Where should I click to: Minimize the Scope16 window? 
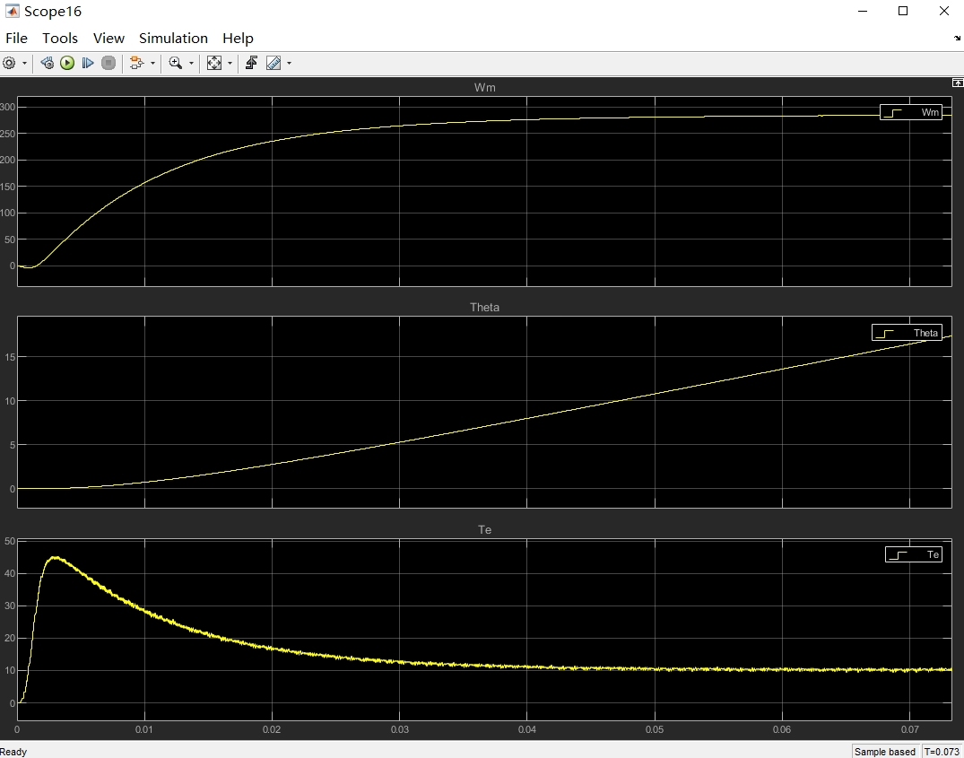863,11
